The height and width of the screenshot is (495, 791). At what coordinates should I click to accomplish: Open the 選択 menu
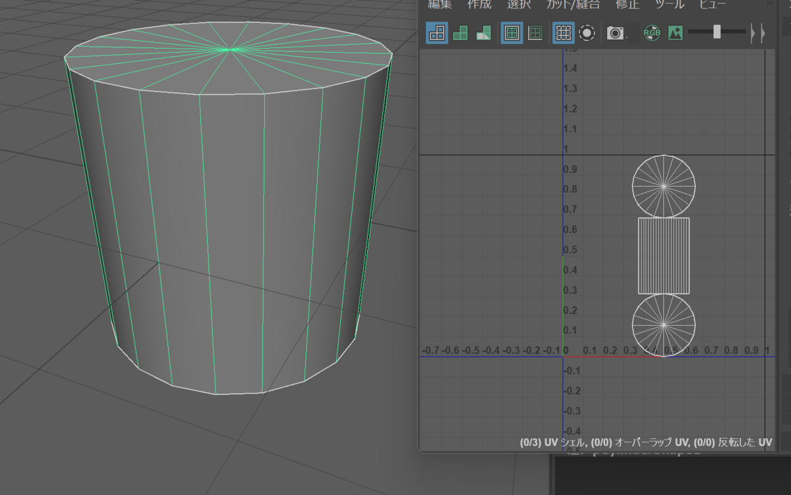(x=519, y=5)
